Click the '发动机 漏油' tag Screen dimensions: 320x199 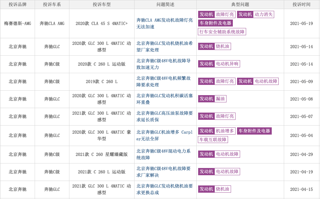[212, 99]
